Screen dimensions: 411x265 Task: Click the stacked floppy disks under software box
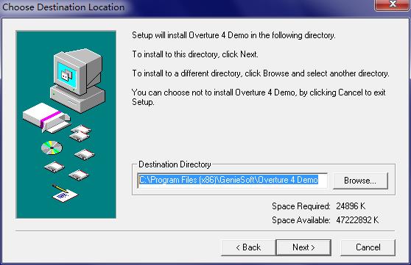[80, 133]
